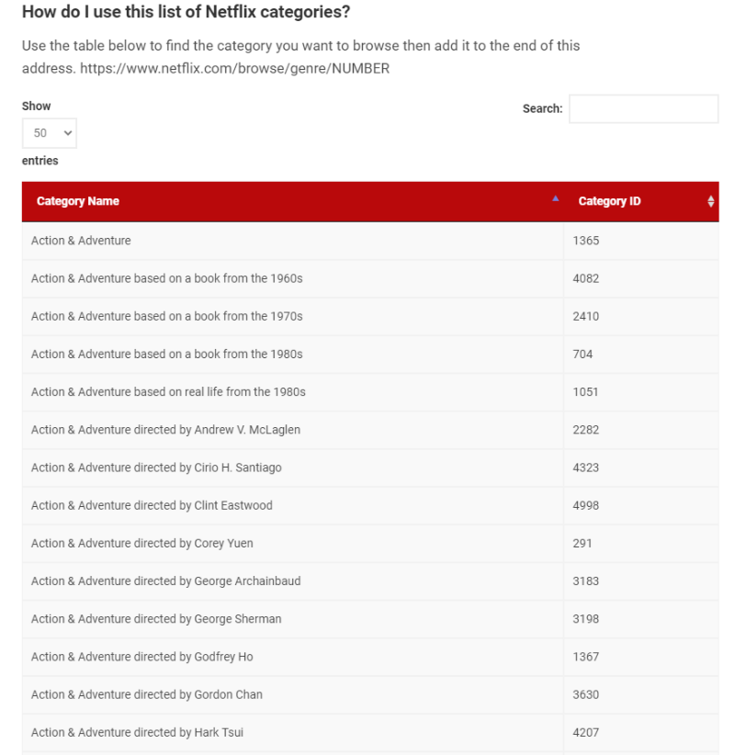The image size is (735, 755).
Task: Select Action & Adventure directed by Hark Tsui
Action: click(x=137, y=732)
